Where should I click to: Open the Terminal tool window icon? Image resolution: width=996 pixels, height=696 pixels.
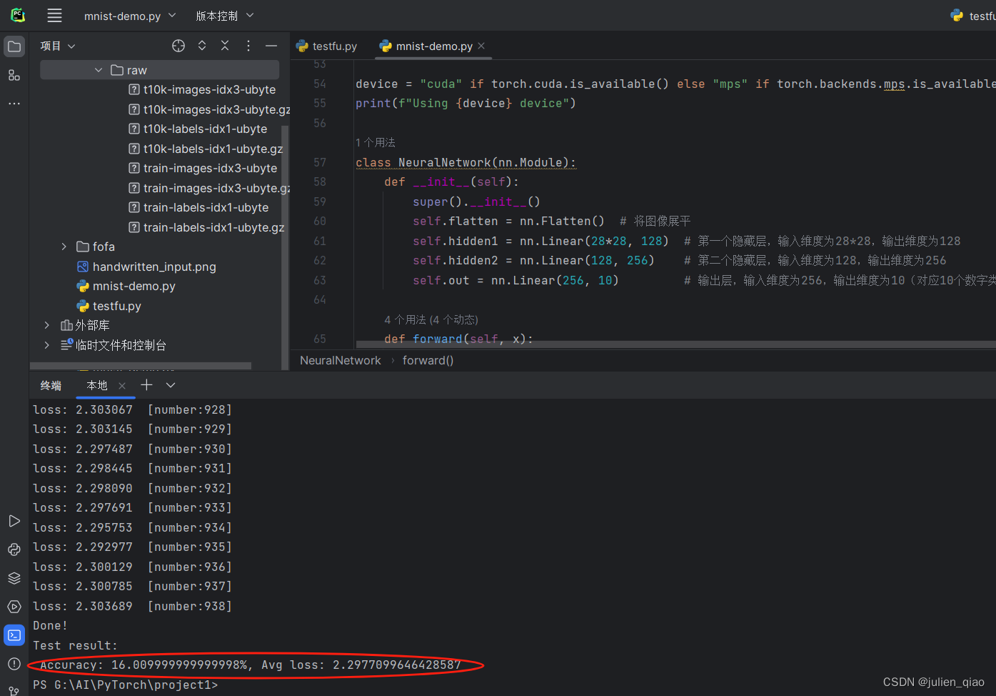(14, 635)
